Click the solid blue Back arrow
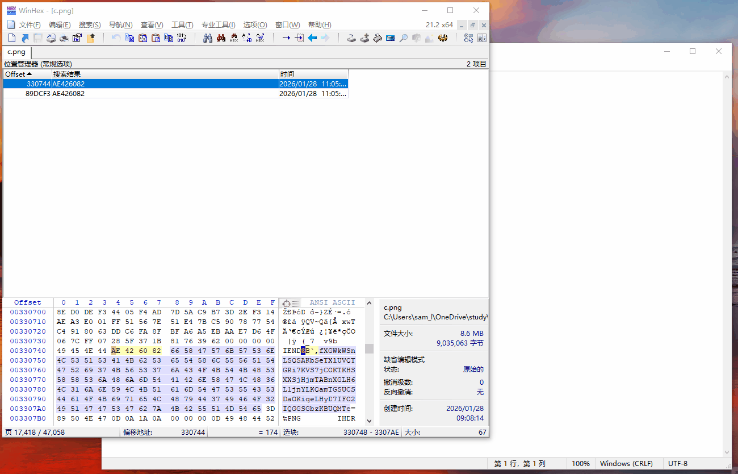 pyautogui.click(x=312, y=38)
